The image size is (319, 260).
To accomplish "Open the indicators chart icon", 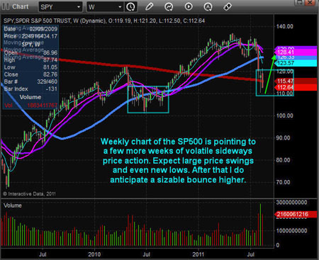I will (x=169, y=7).
